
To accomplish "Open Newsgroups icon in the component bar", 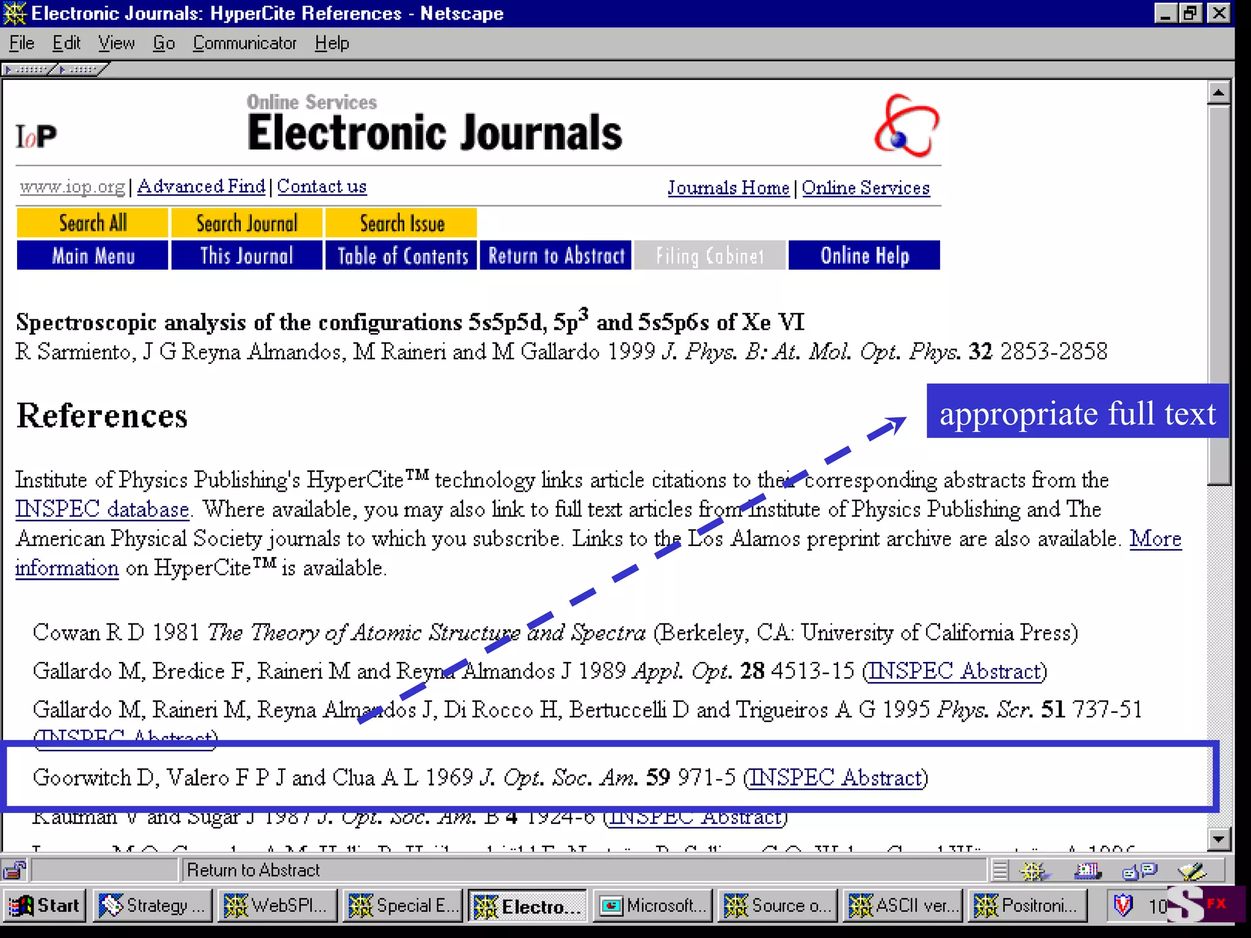I will [x=1140, y=871].
